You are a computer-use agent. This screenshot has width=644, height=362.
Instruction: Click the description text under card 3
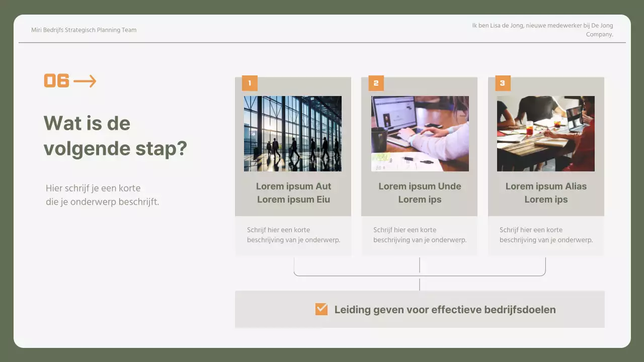click(546, 235)
